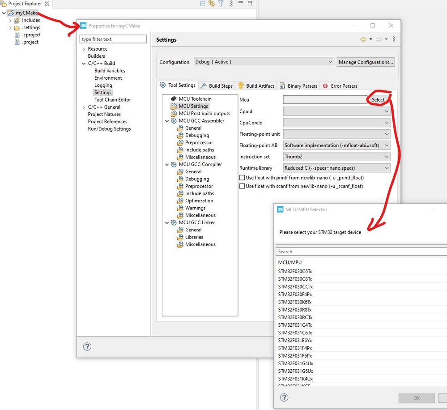
Task: Switch to the Build Artifact tab
Action: [x=256, y=86]
